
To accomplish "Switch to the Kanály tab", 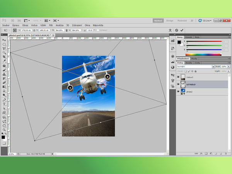I will pos(189,63).
